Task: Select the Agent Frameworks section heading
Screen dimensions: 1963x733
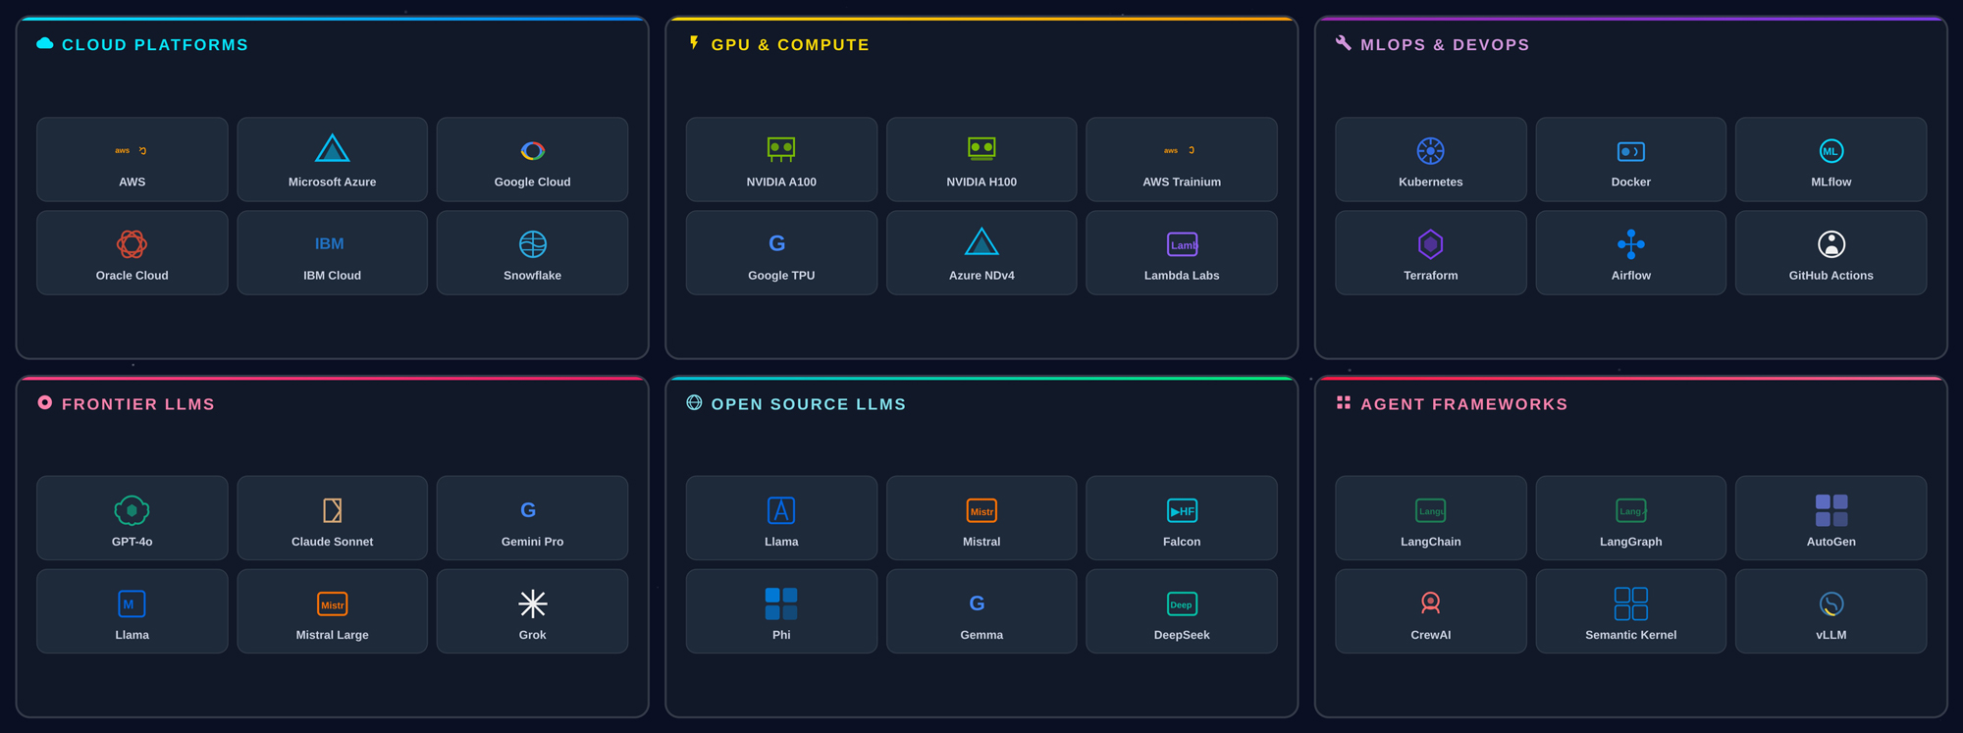Action: (1463, 404)
